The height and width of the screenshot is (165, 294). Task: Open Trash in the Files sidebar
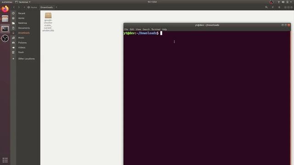25,52
